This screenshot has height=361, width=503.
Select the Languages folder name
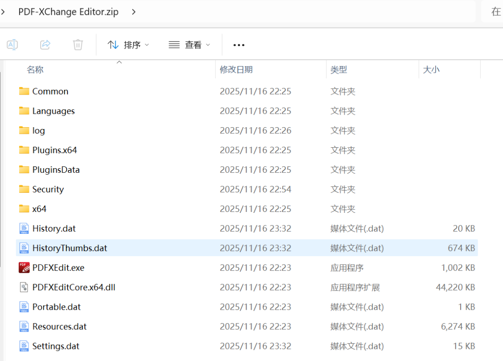(54, 111)
